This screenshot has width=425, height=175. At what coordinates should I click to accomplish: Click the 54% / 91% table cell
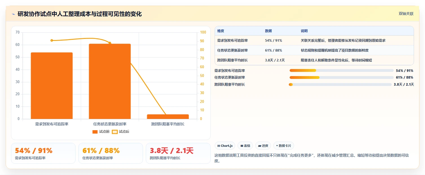tap(274, 41)
